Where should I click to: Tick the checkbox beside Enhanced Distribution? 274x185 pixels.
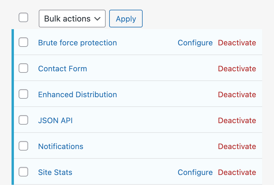click(23, 94)
